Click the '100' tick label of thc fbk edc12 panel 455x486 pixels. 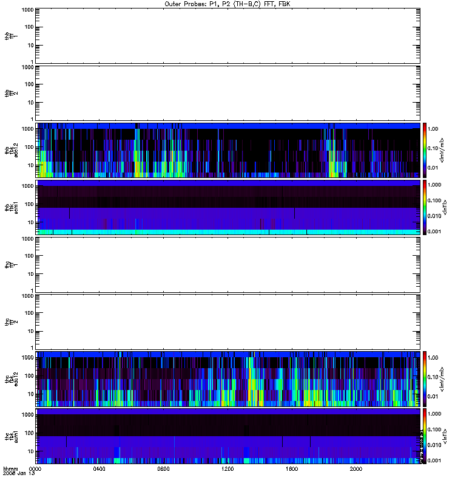[x=29, y=375]
